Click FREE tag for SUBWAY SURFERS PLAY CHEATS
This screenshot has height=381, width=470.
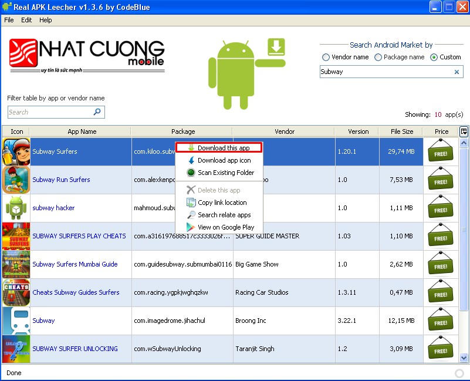[440, 235]
